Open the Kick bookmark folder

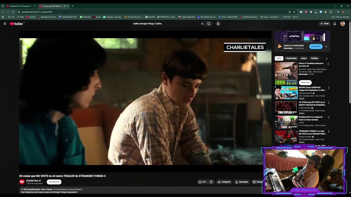(x=11, y=17)
